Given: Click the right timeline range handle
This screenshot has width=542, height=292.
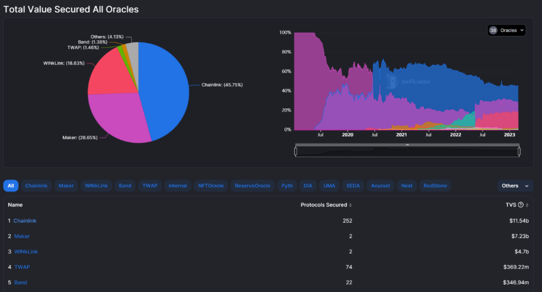Looking at the screenshot, I should coord(519,151).
